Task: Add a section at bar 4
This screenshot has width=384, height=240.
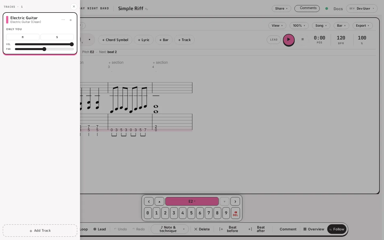Action: click(x=160, y=62)
